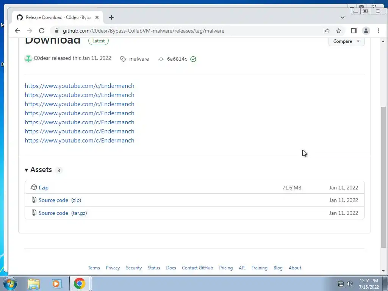Click the 71.6 MB file size text
The image size is (388, 291).
292,188
